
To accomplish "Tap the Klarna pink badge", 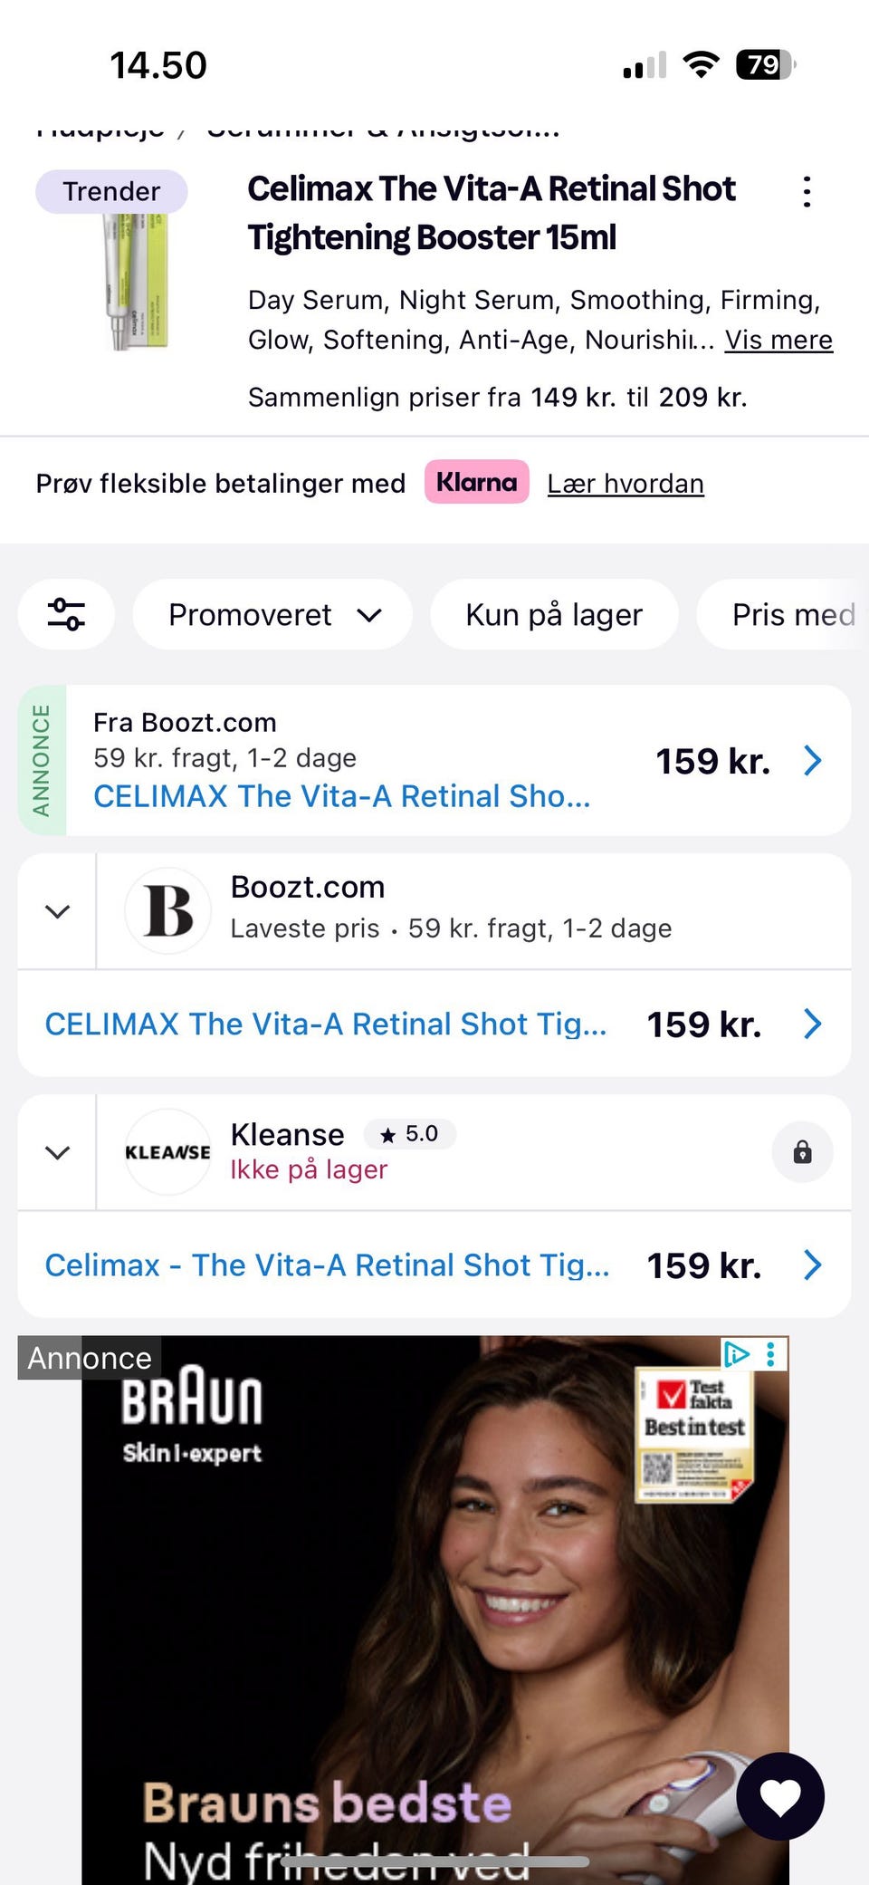I will click(x=477, y=482).
